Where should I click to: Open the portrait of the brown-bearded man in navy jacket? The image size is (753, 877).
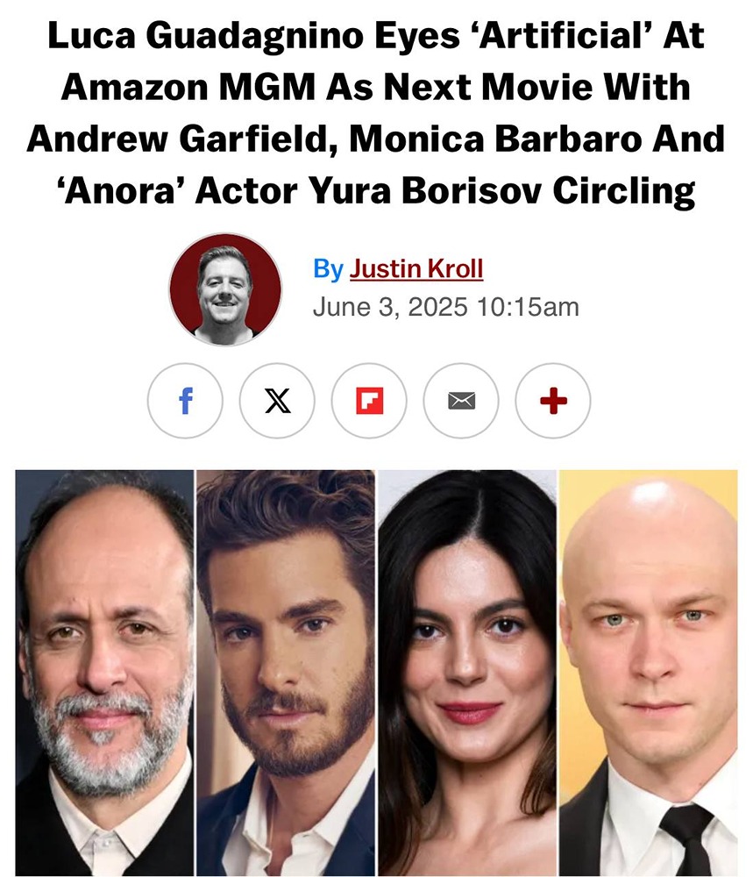[x=286, y=673]
